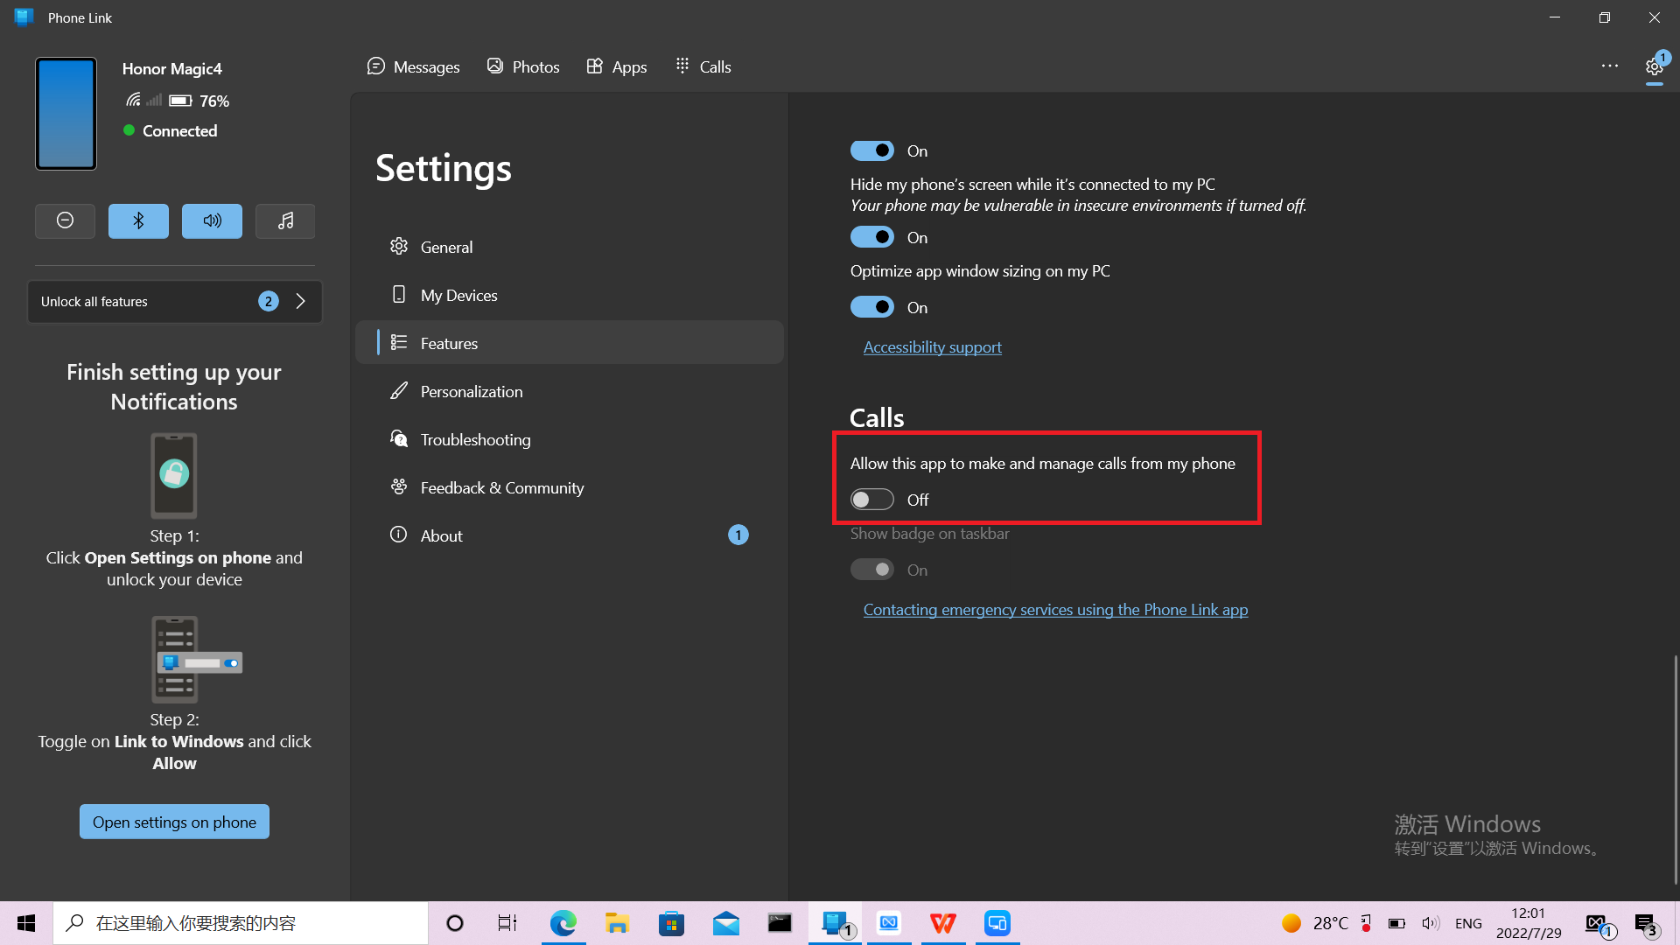Turn off the topmost On toggle

click(x=871, y=150)
